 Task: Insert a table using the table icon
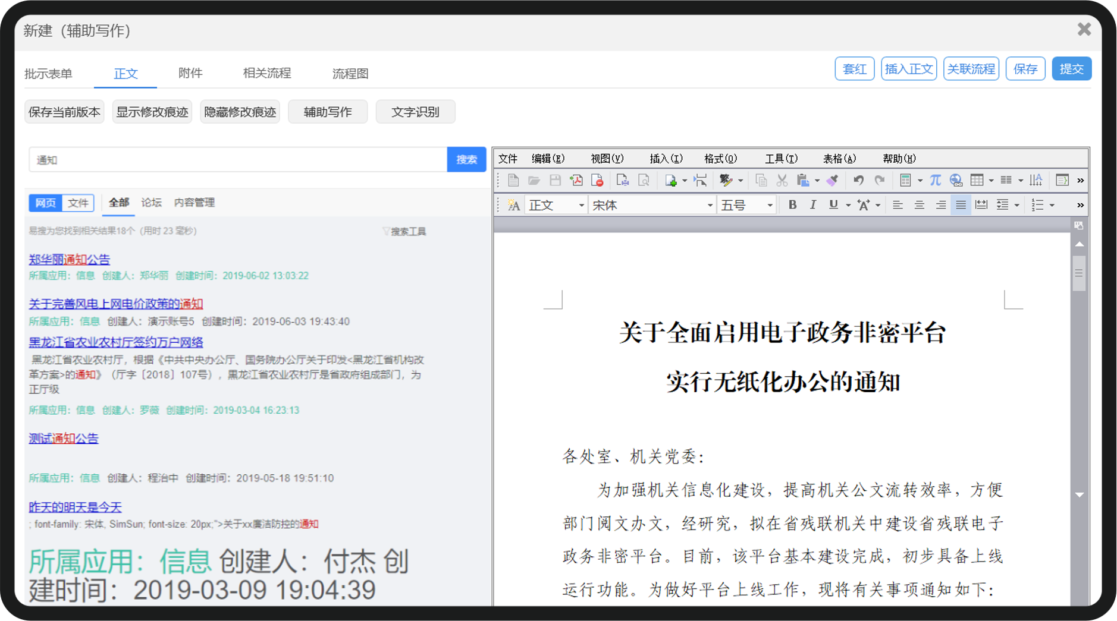point(977,180)
